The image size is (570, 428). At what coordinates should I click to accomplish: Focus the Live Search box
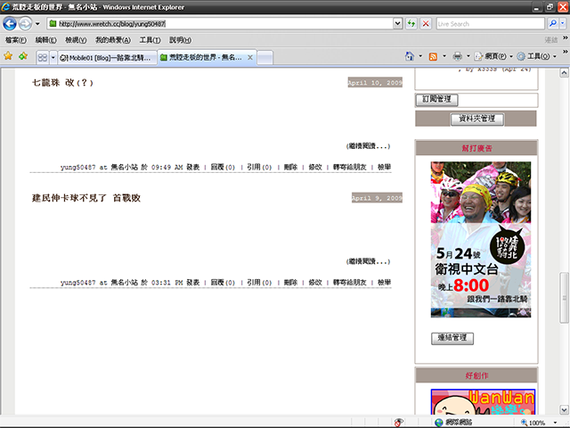tap(490, 24)
